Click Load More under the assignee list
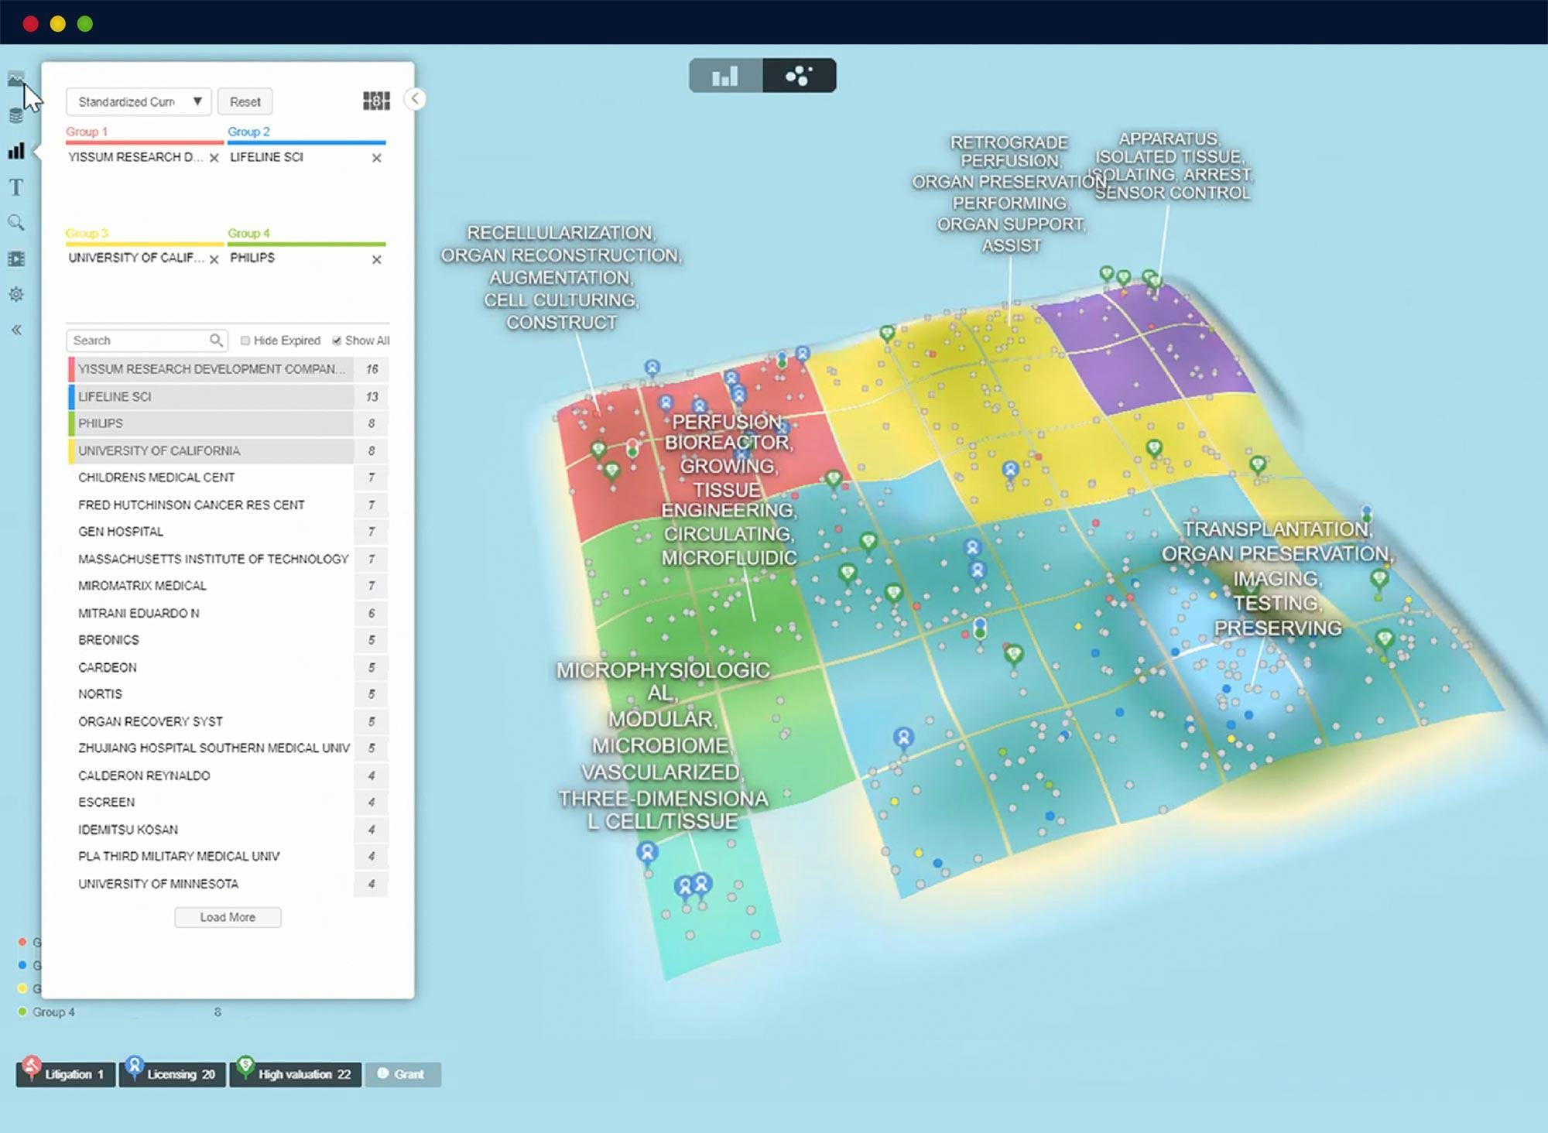Viewport: 1548px width, 1133px height. tap(228, 917)
